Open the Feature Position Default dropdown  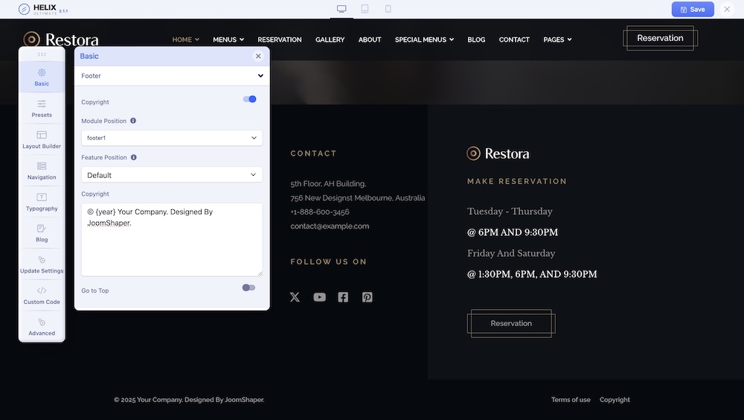pyautogui.click(x=172, y=175)
